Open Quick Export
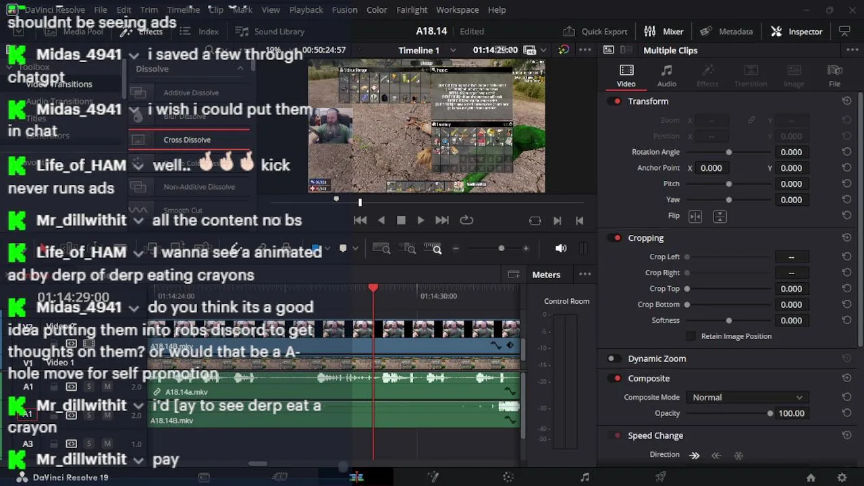Image resolution: width=864 pixels, height=486 pixels. pyautogui.click(x=595, y=31)
